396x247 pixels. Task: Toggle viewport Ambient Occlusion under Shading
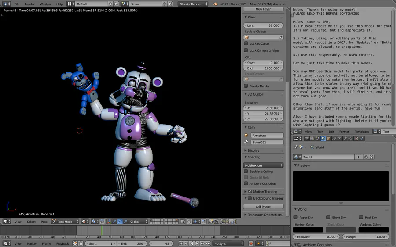point(246,183)
